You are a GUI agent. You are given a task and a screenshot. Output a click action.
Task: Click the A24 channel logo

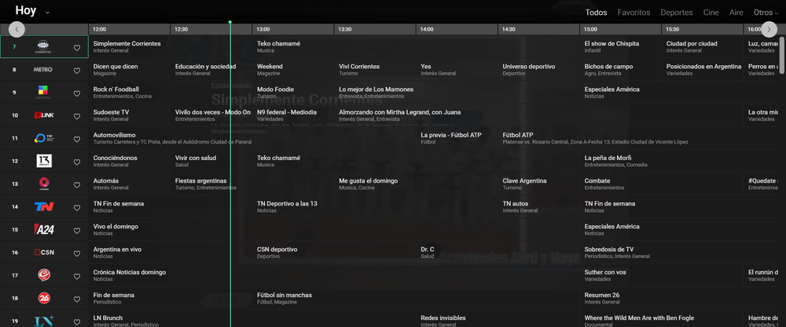(x=43, y=230)
